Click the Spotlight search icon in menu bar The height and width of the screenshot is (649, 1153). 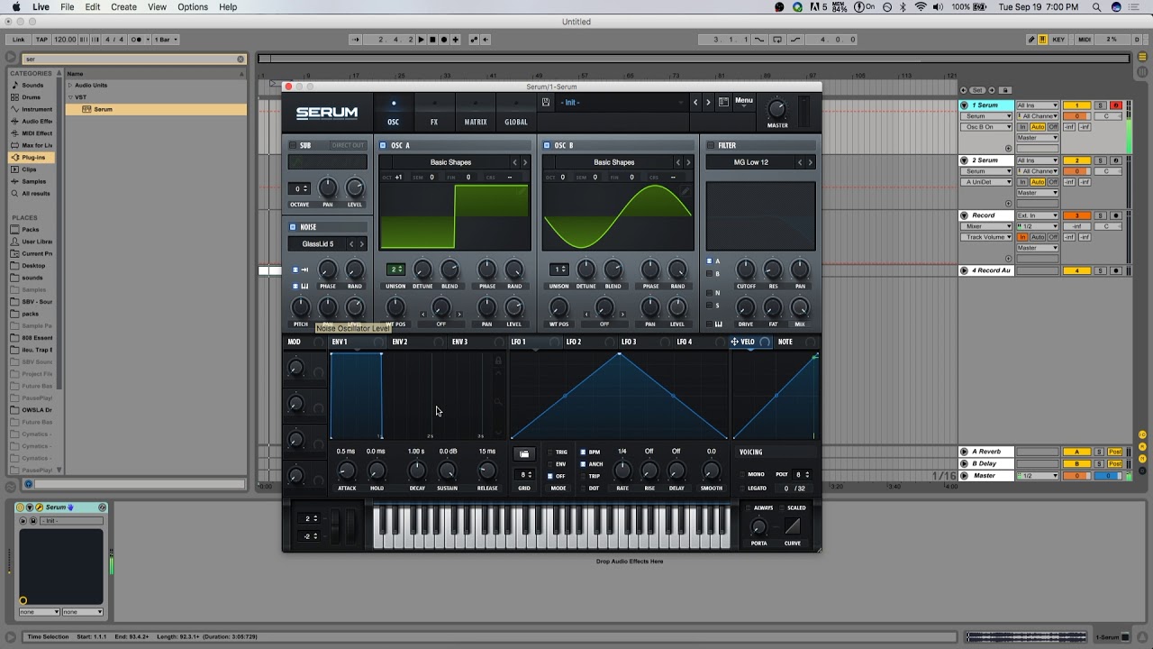(1096, 7)
